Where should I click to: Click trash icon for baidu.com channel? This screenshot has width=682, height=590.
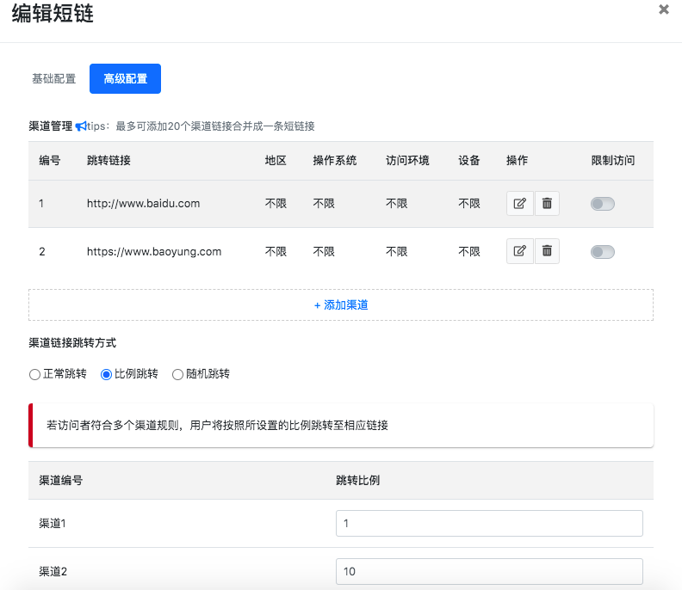547,204
